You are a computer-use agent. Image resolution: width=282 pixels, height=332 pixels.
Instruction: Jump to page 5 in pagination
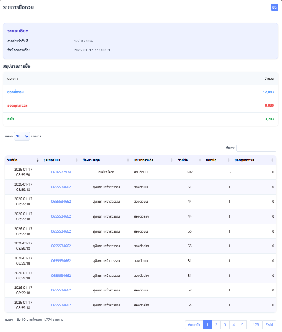242,325
